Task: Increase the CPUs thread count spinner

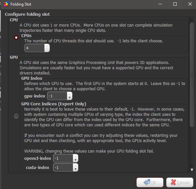Action: [x=47, y=46]
